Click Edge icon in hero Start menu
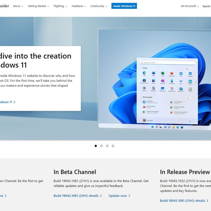This screenshot has height=211, width=211. 144,73
